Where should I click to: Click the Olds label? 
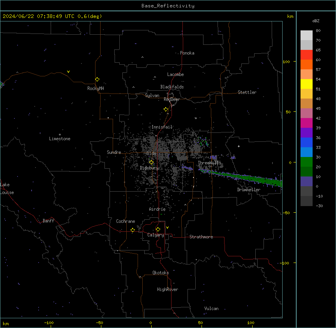coord(151,153)
